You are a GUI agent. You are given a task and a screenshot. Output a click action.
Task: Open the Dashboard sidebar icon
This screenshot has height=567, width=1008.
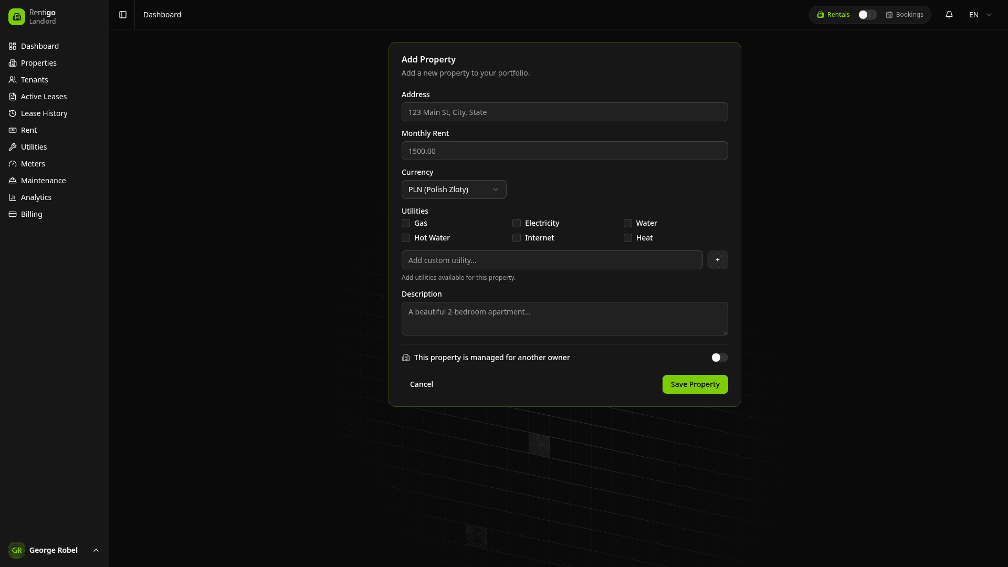coord(13,46)
